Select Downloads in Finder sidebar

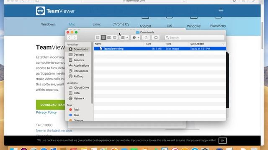tap(78, 49)
